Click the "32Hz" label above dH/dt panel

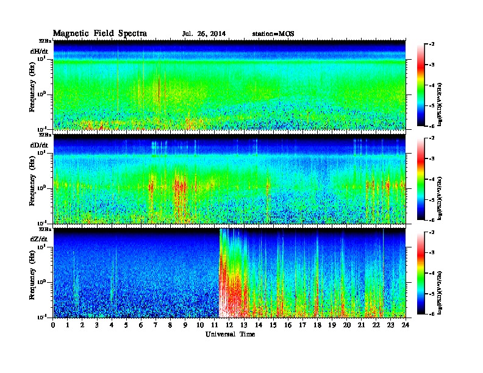[x=45, y=41]
